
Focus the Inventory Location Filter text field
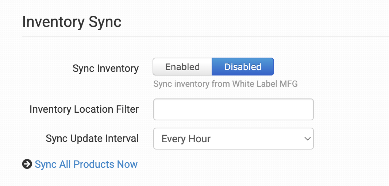click(x=233, y=109)
